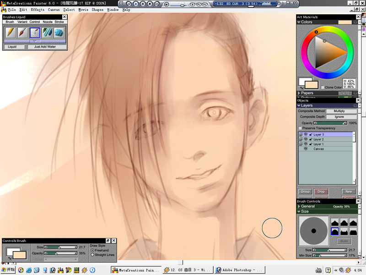Select the teal felt pens brush icon
This screenshot has height=275, width=366.
pyautogui.click(x=47, y=33)
